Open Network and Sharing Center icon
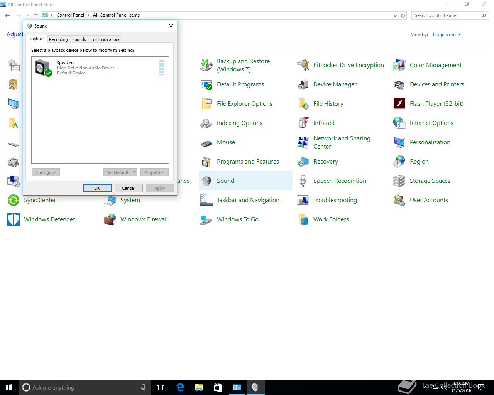The width and height of the screenshot is (494, 395). 303,142
